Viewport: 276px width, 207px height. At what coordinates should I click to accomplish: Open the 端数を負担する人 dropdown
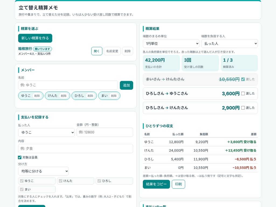pyautogui.click(x=229, y=43)
